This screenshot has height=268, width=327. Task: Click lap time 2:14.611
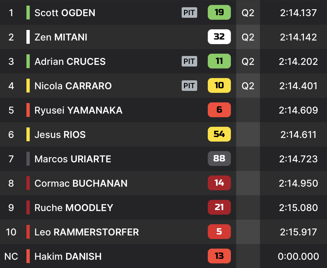tap(298, 135)
